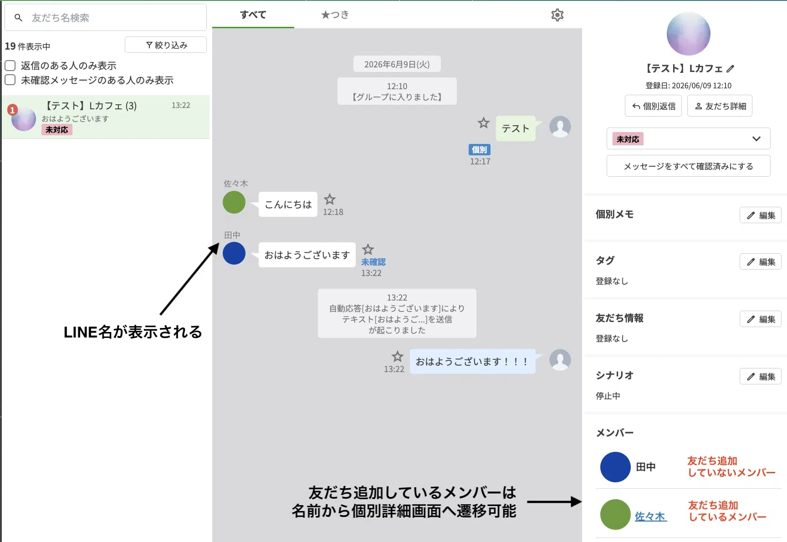Click the search magnifier icon
787x542 pixels.
coord(18,18)
